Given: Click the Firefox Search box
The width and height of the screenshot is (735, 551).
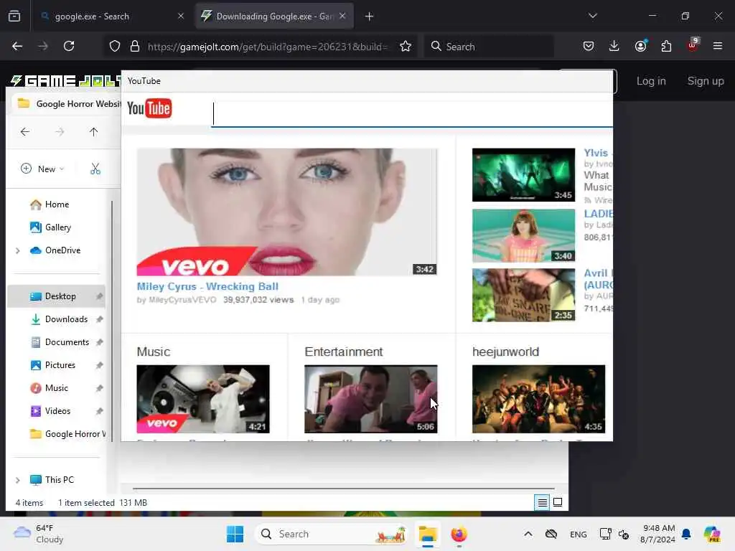Looking at the screenshot, I should click(x=488, y=47).
